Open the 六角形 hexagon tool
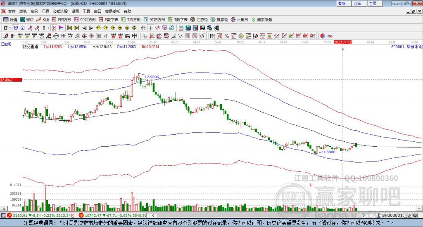The height and width of the screenshot is (227, 423). pos(240,20)
